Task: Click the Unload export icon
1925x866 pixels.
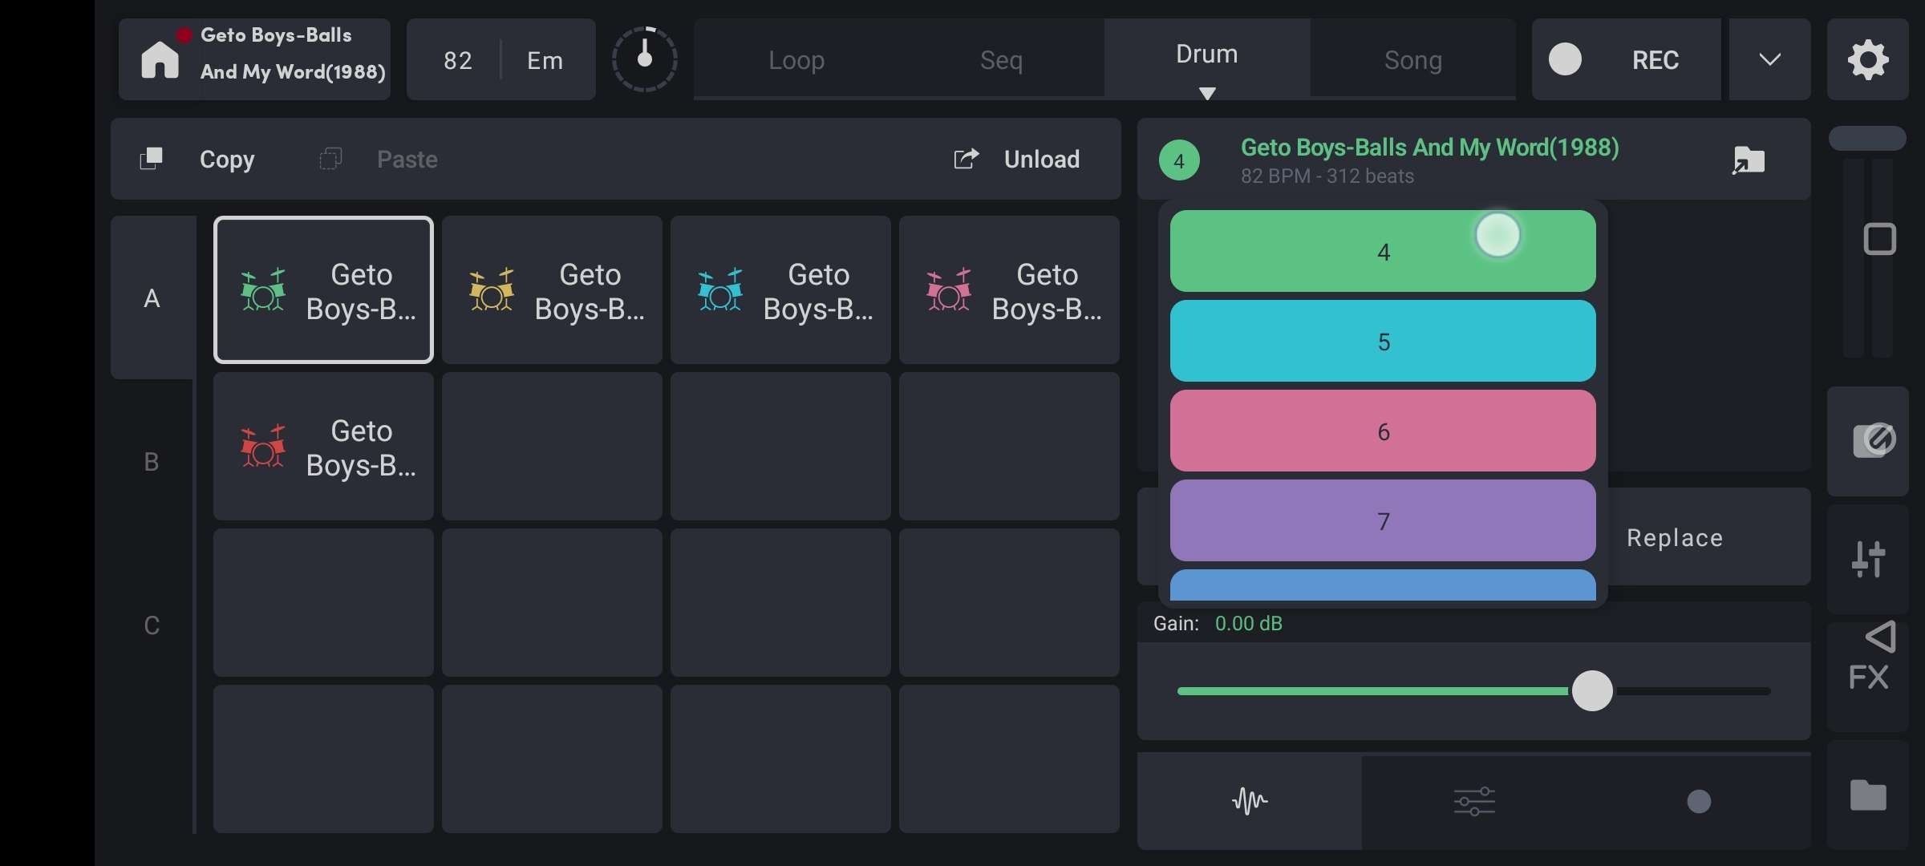Action: (x=967, y=159)
